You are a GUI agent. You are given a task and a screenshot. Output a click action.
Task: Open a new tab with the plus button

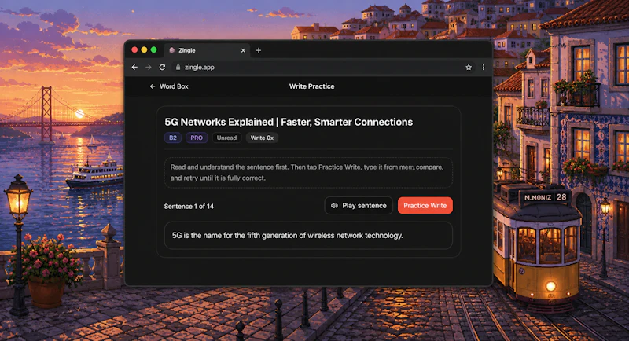pos(259,50)
